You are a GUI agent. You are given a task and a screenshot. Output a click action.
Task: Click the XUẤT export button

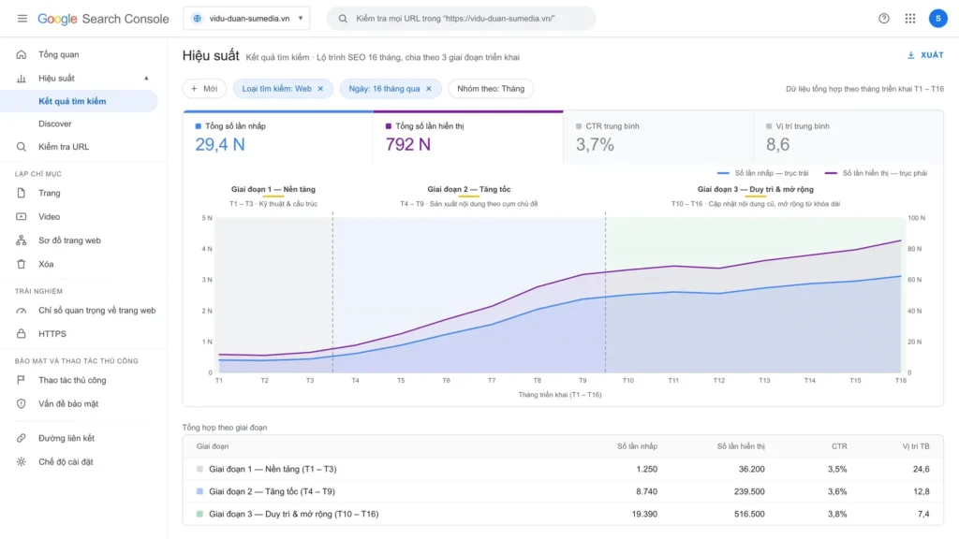pos(925,55)
